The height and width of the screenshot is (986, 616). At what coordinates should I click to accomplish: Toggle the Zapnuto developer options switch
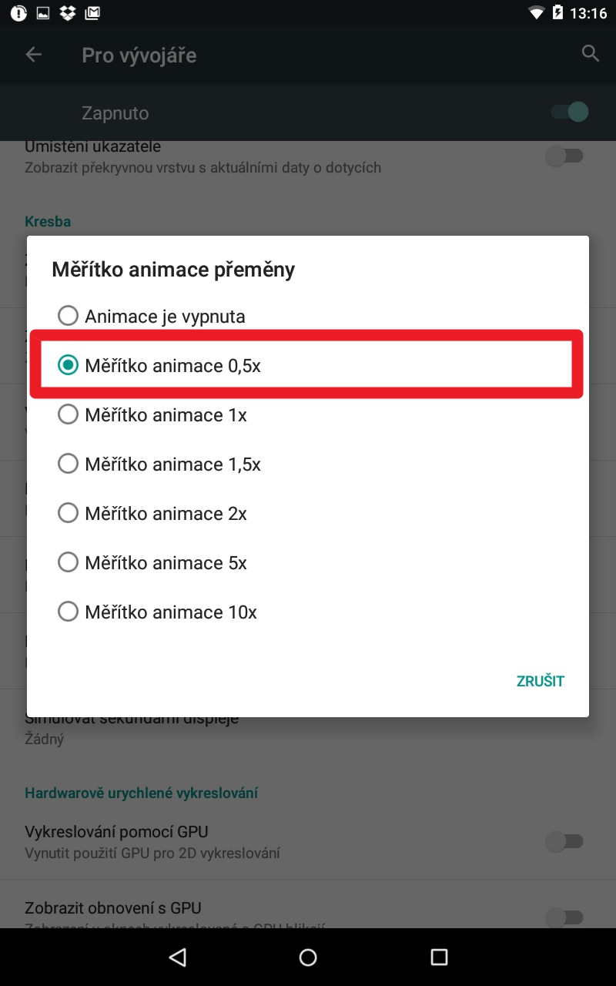click(569, 112)
